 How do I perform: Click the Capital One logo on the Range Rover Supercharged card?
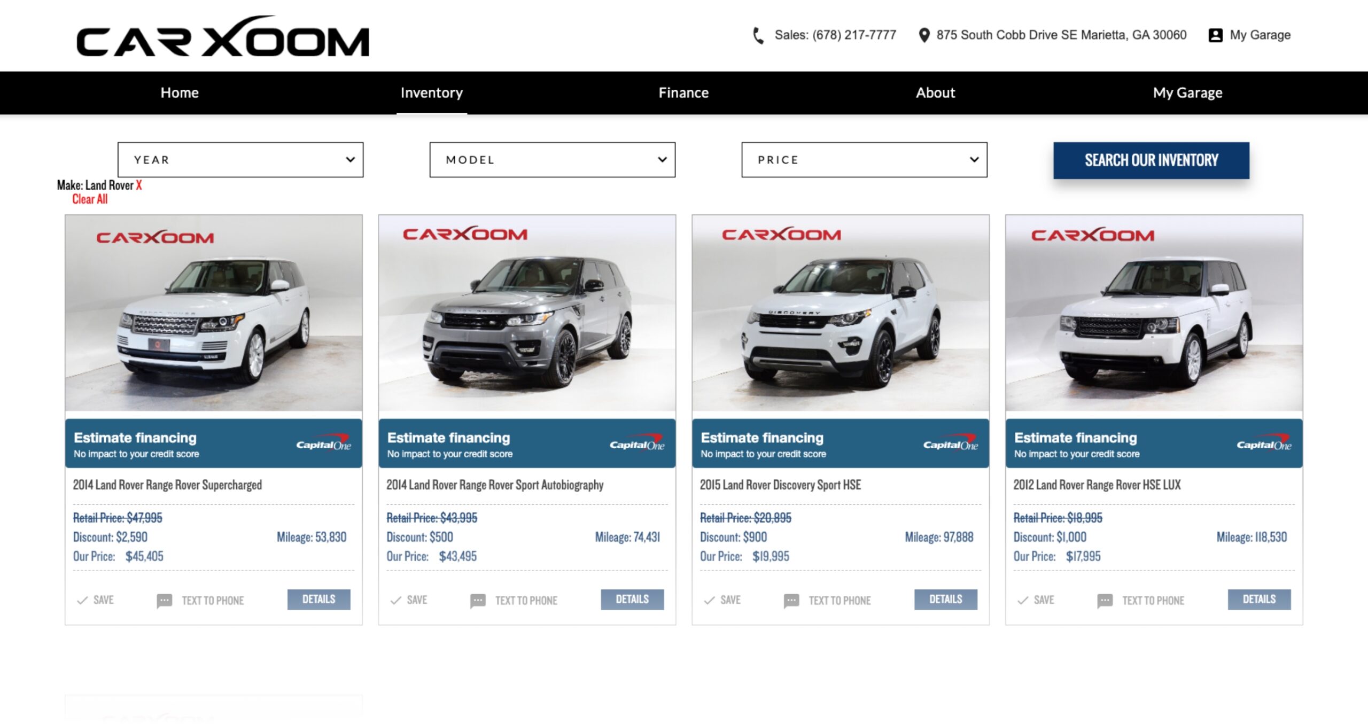click(324, 443)
